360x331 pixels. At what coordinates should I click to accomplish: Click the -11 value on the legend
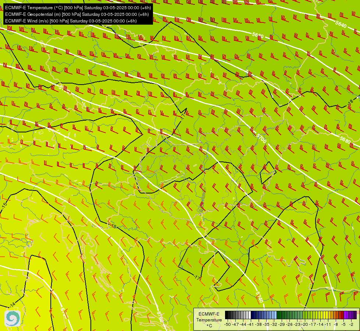click(328, 324)
